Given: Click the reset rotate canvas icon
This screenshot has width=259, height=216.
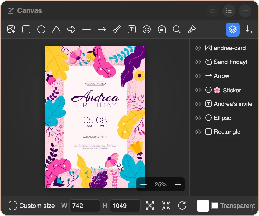Looking at the screenshot, I should pos(182,206).
